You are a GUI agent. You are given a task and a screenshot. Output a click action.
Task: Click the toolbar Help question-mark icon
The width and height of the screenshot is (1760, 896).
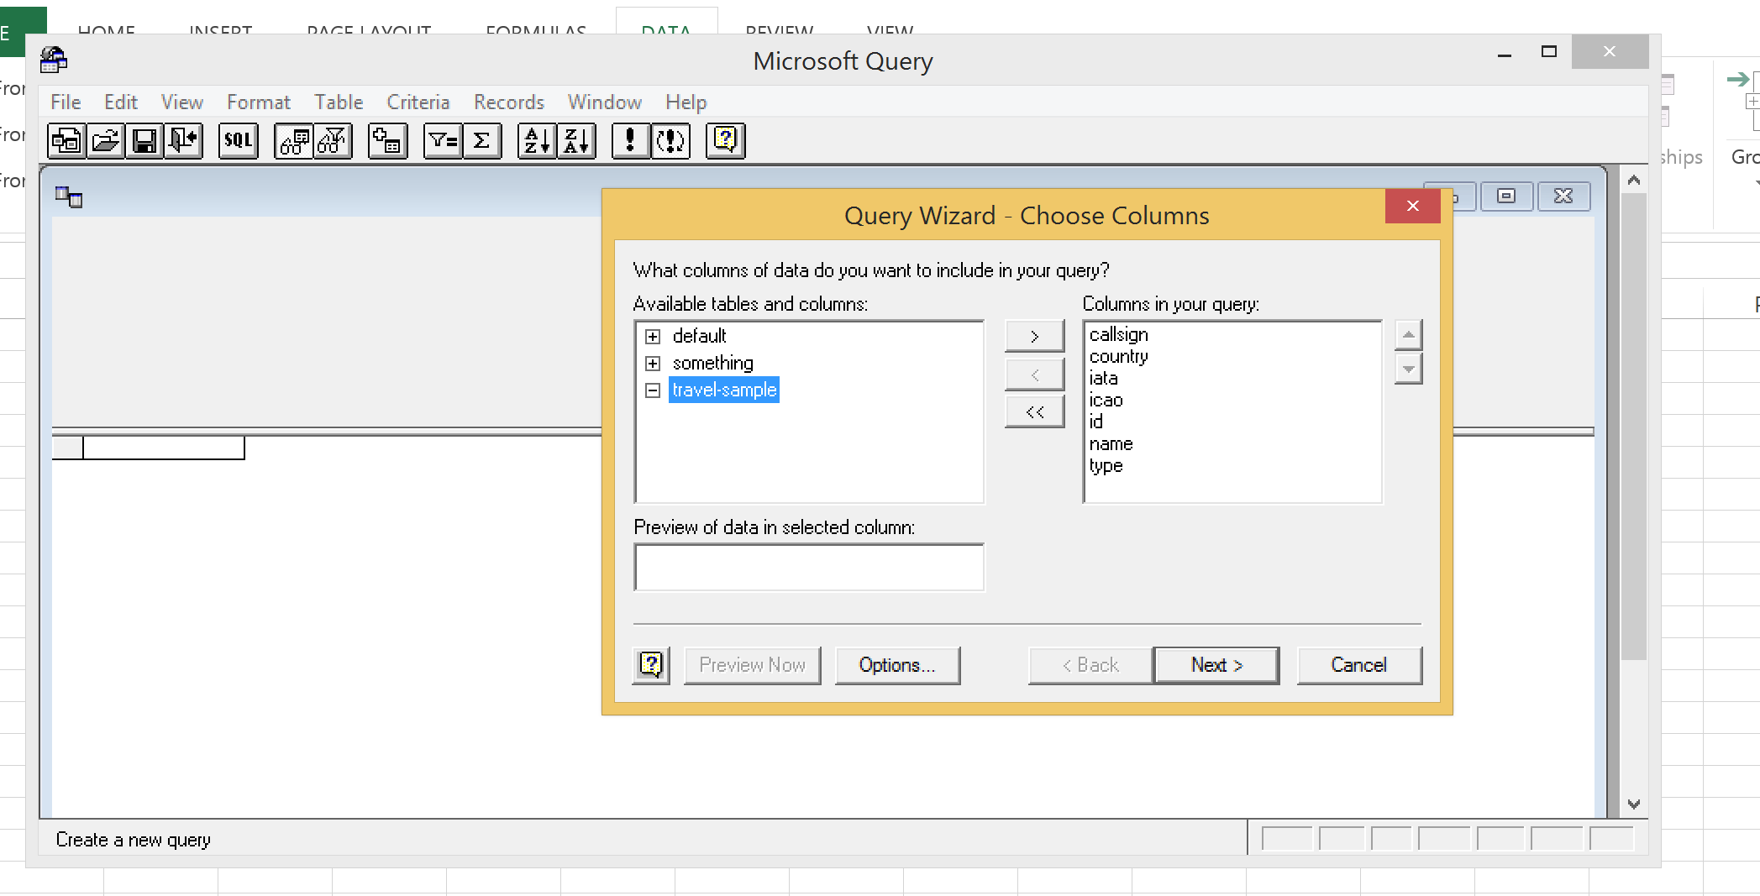[726, 141]
